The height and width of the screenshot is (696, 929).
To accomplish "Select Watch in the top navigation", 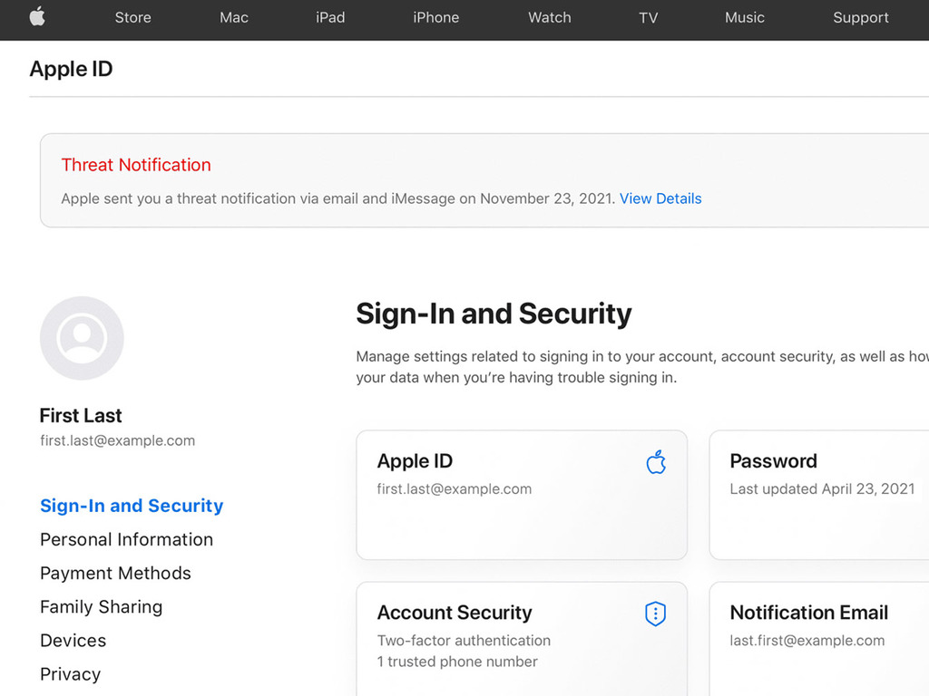I will [550, 18].
